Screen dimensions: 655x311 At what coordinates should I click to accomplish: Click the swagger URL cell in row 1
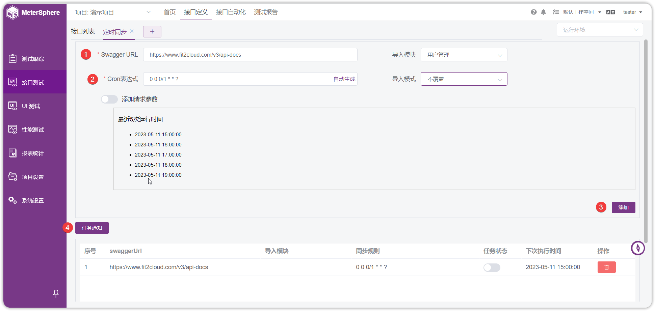pyautogui.click(x=159, y=267)
